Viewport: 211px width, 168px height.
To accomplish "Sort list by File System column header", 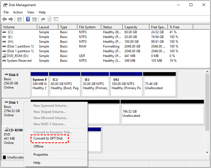I will (x=87, y=27).
